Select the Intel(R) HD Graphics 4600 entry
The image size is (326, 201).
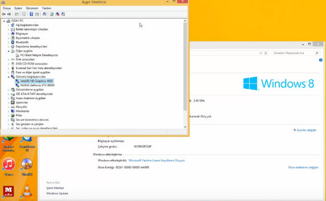coord(36,81)
